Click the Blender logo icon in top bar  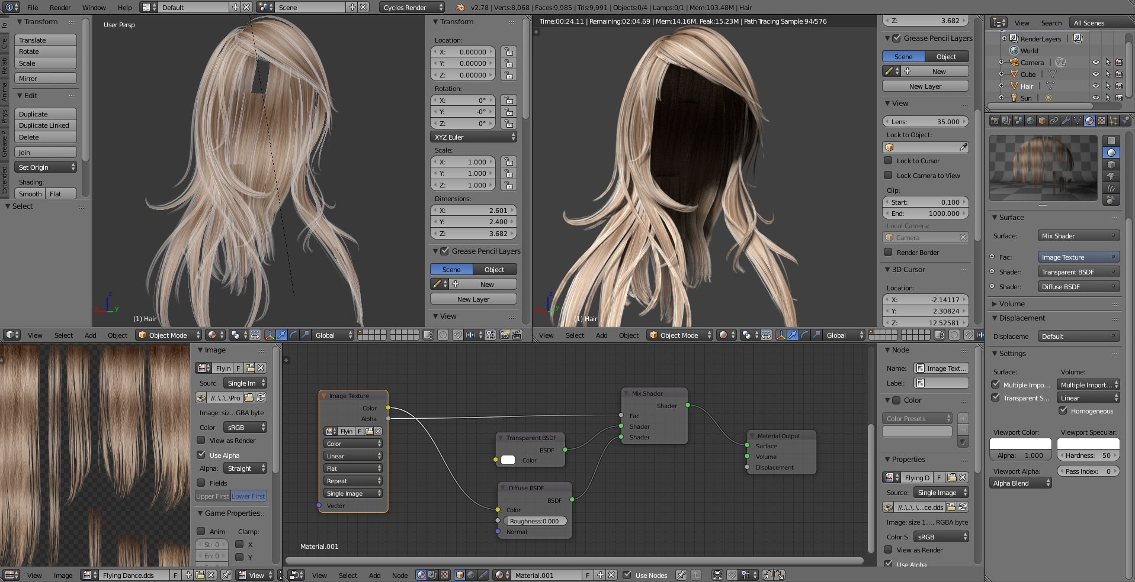pyautogui.click(x=460, y=7)
